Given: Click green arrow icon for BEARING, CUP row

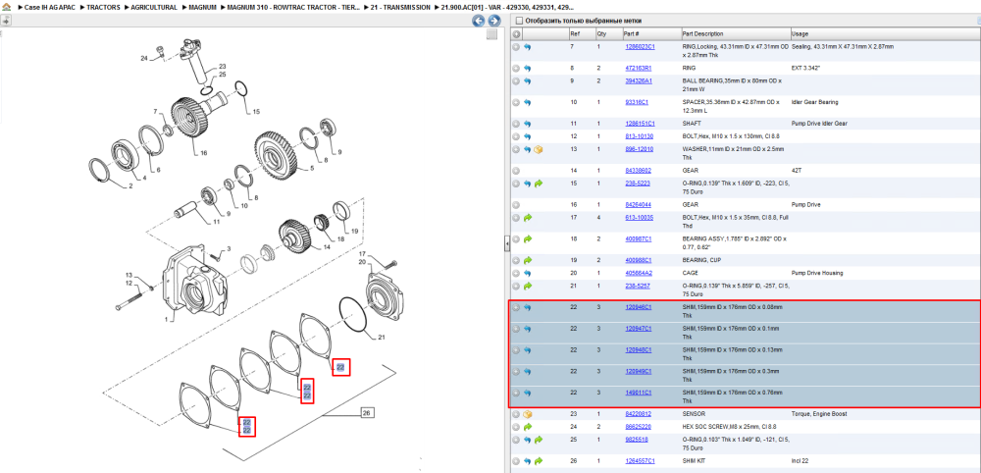Looking at the screenshot, I should [x=527, y=260].
